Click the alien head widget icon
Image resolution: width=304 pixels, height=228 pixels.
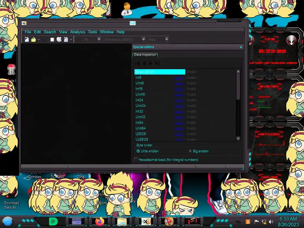click(292, 40)
